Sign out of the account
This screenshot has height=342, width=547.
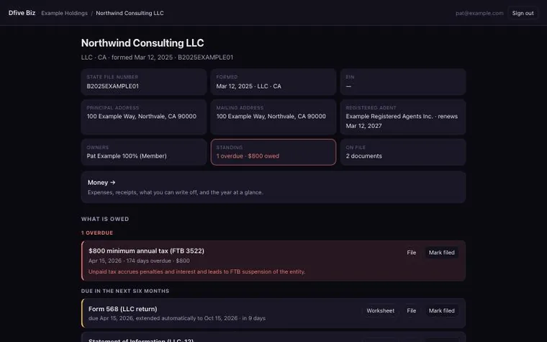(523, 13)
